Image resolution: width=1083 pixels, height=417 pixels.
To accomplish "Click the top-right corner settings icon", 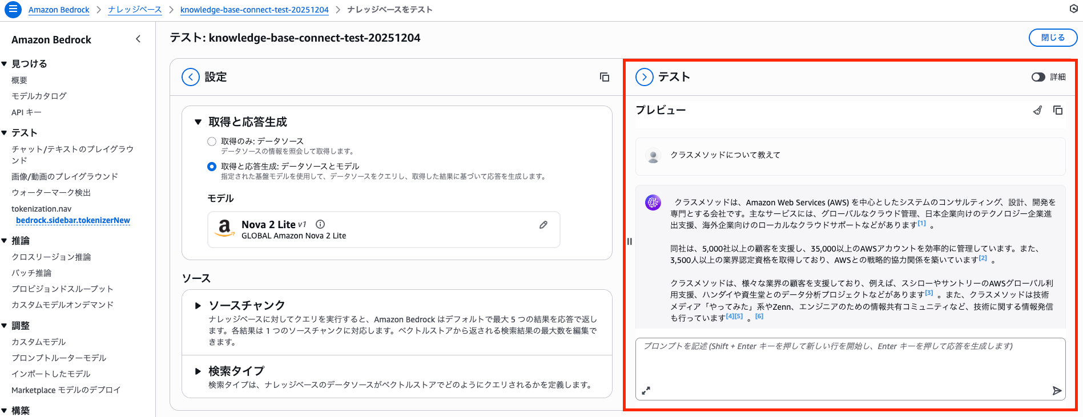I will pos(1073,9).
